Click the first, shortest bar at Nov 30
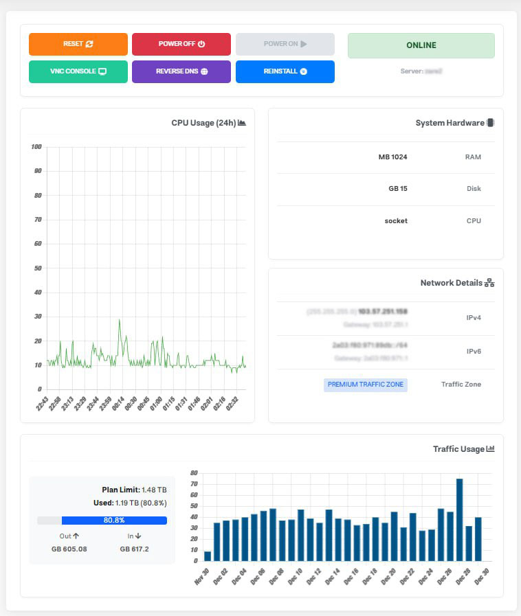The width and height of the screenshot is (521, 616). (x=208, y=556)
